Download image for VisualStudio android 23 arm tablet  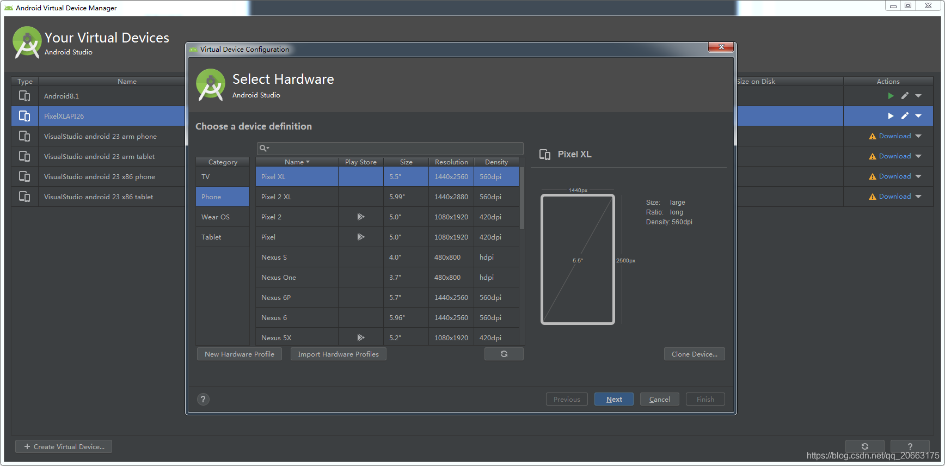click(x=895, y=156)
